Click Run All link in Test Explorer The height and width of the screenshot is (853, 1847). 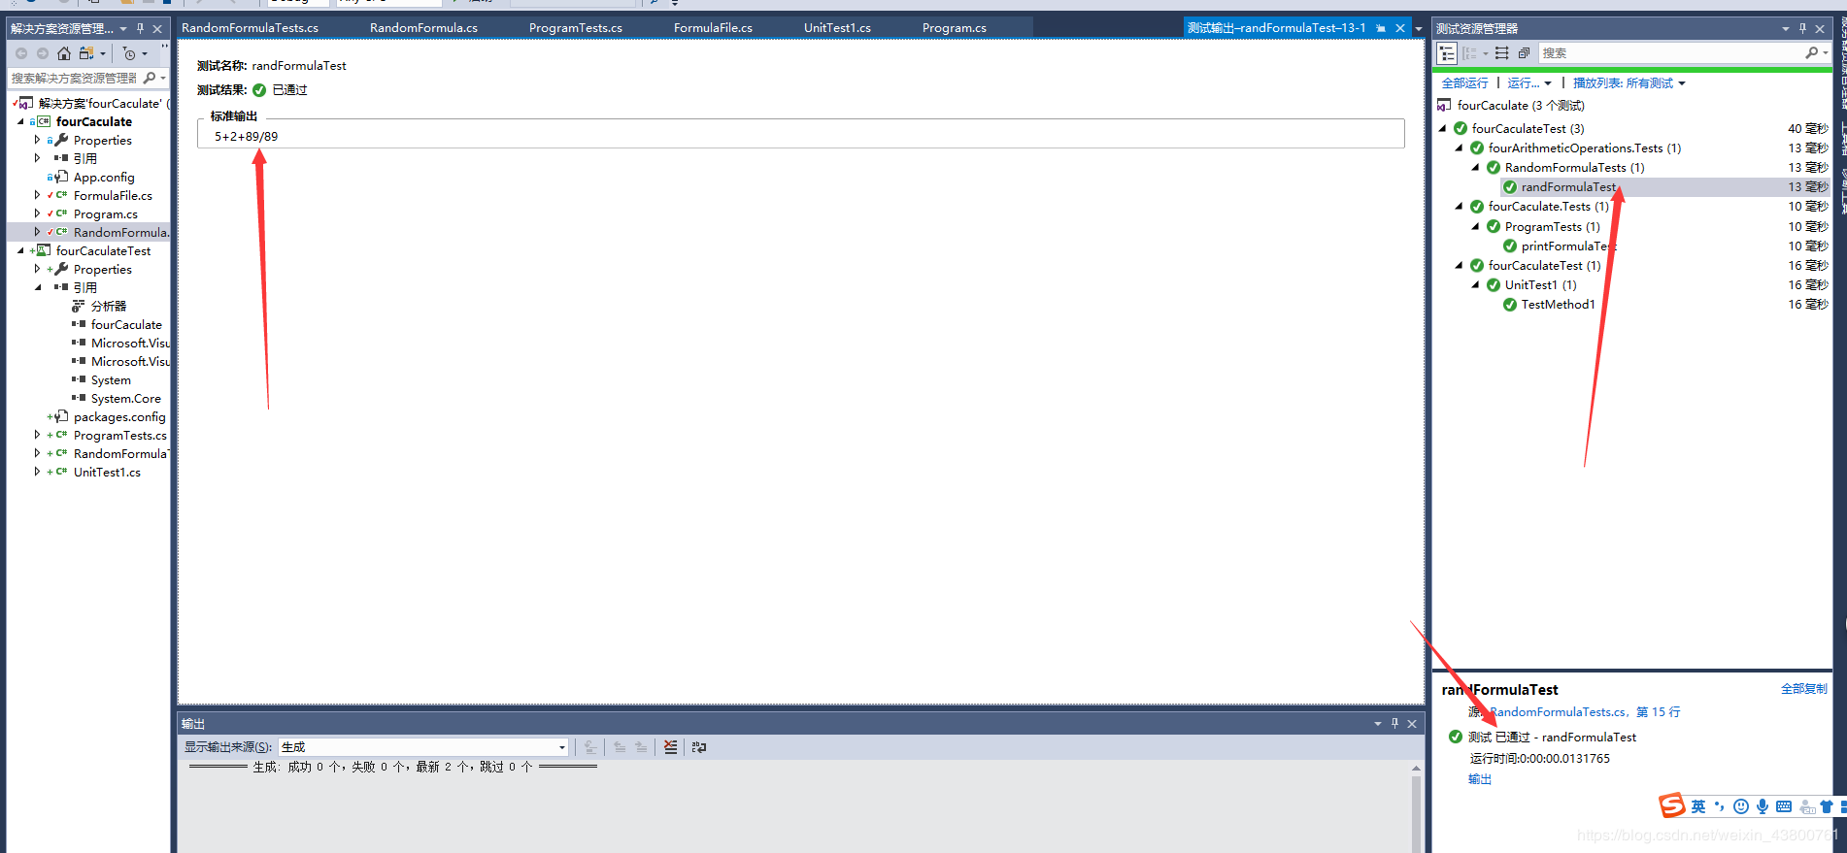pyautogui.click(x=1464, y=82)
